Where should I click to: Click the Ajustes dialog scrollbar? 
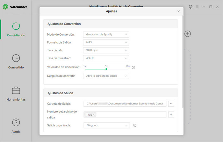(x=183, y=62)
